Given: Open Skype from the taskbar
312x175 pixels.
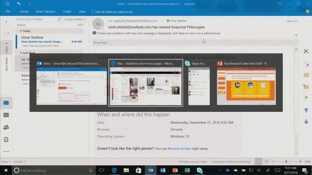Looking at the screenshot, I should pyautogui.click(x=199, y=170).
